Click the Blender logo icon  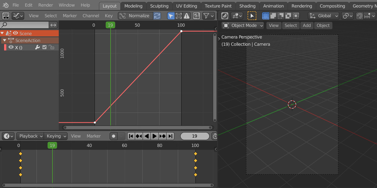tap(6, 5)
